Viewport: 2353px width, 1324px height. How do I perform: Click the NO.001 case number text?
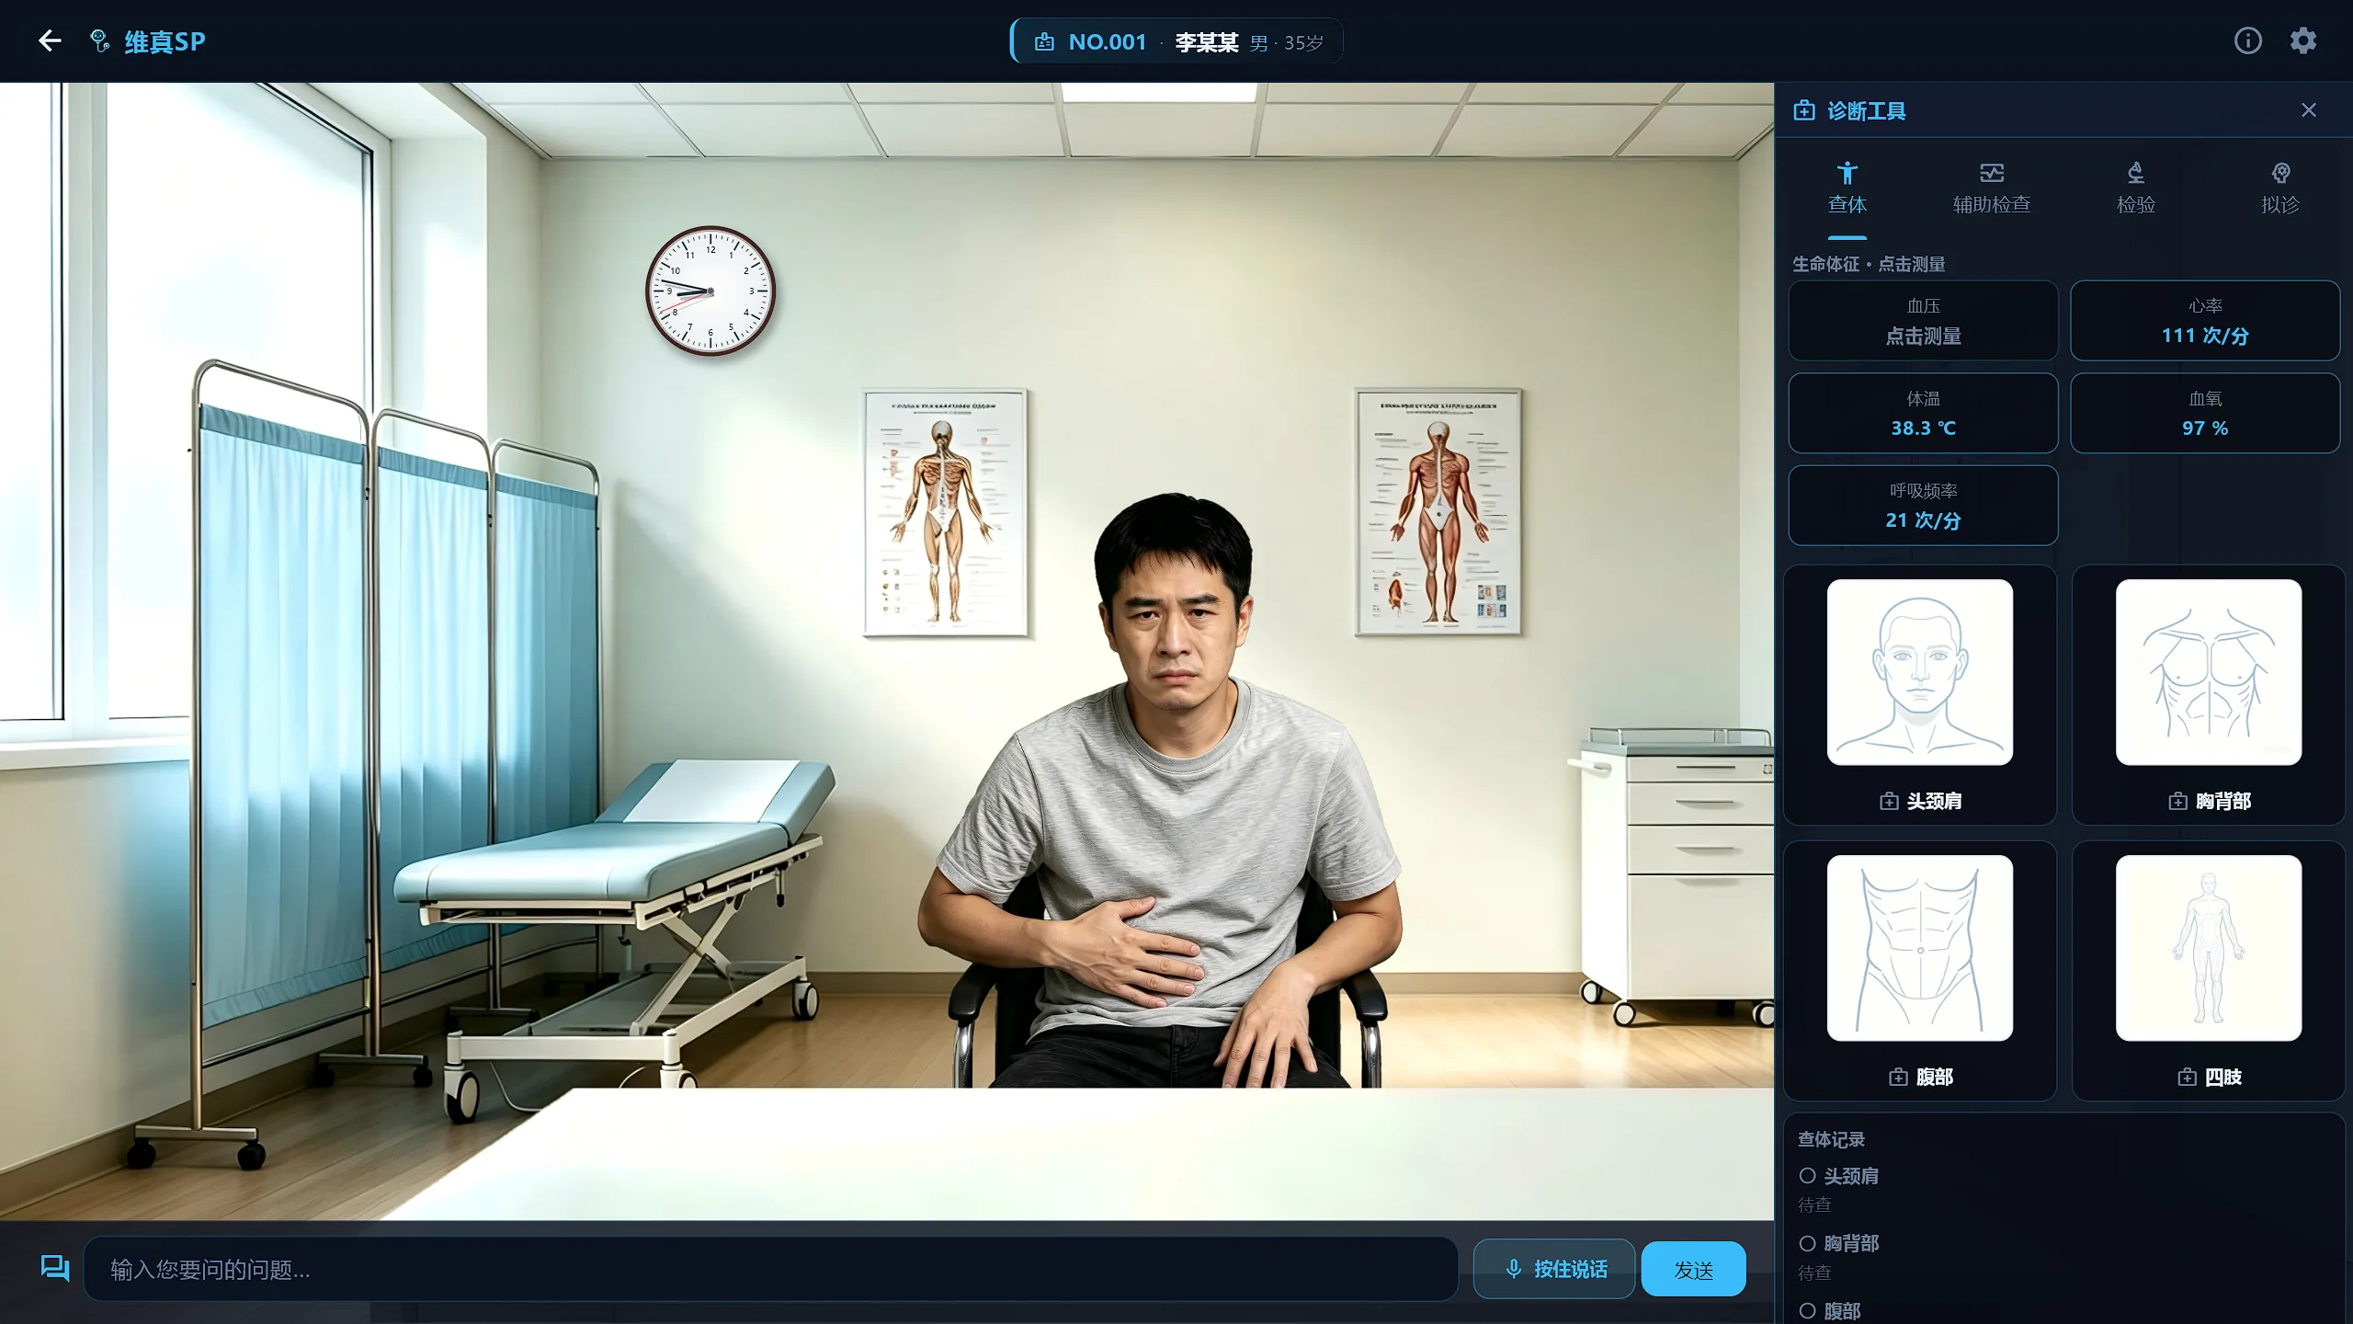1108,42
